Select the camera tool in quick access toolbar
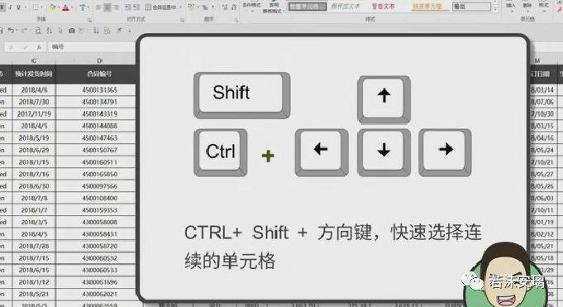The image size is (563, 307). pyautogui.click(x=72, y=31)
